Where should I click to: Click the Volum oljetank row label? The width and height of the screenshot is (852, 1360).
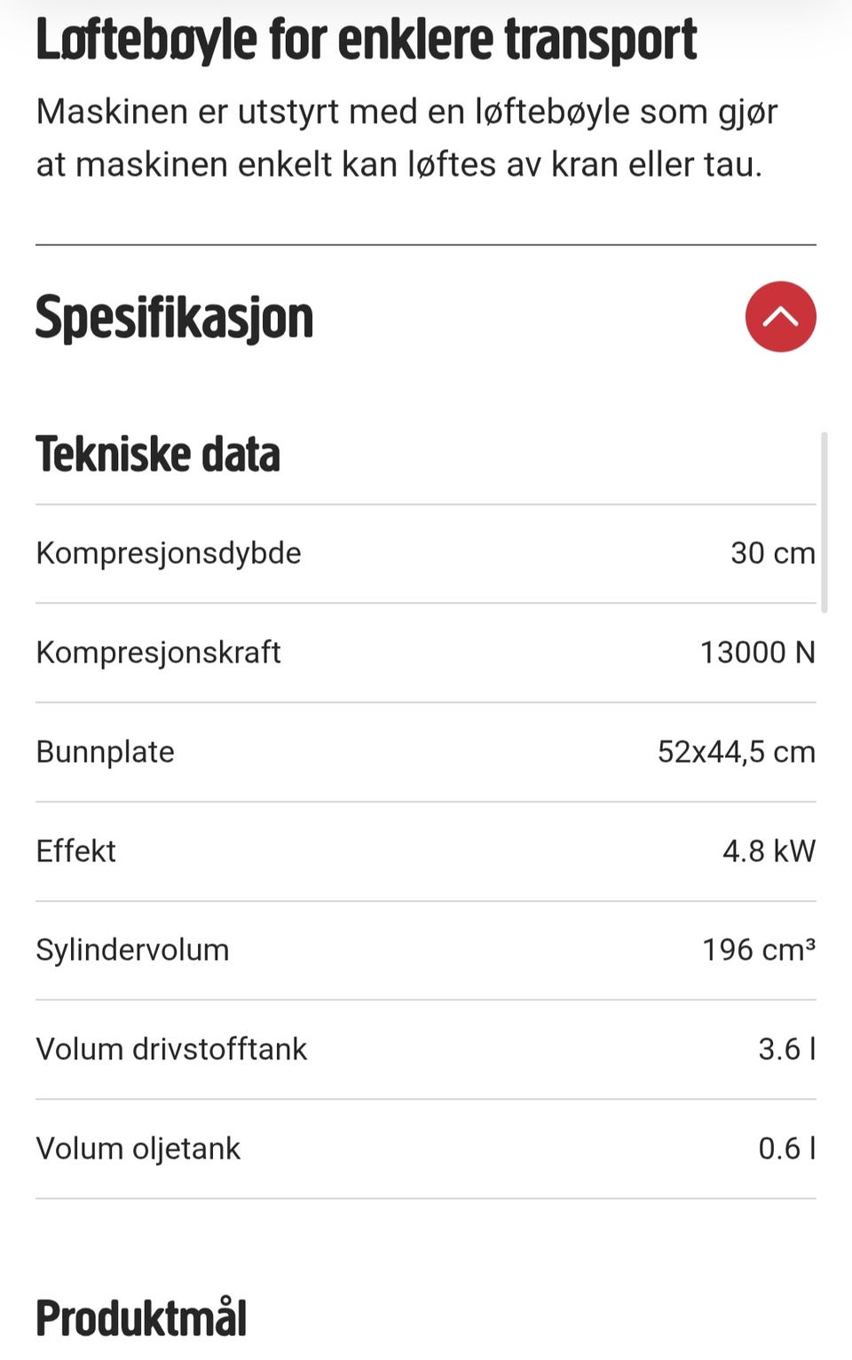click(138, 1149)
